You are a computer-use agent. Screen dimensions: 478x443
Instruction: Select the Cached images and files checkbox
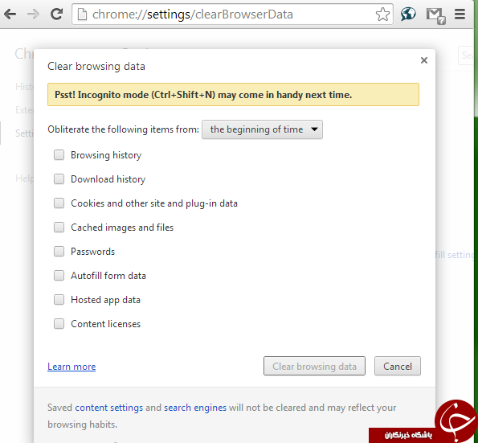tap(59, 228)
